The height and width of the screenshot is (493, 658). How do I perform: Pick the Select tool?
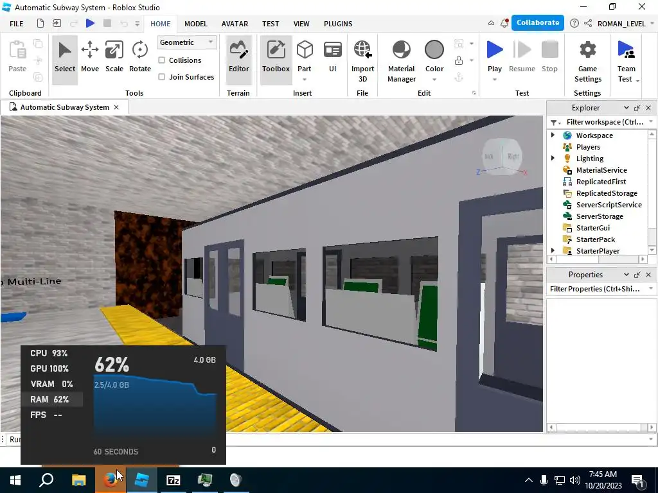65,60
